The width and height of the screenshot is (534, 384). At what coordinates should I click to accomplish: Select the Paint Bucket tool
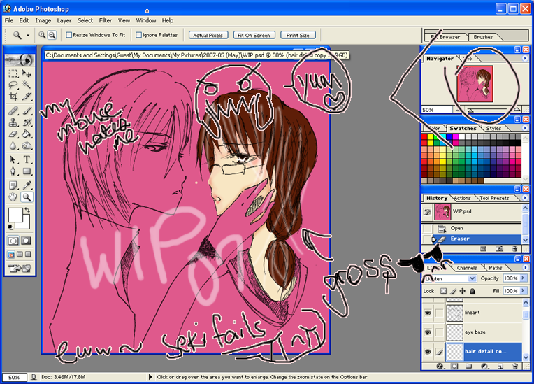click(27, 134)
